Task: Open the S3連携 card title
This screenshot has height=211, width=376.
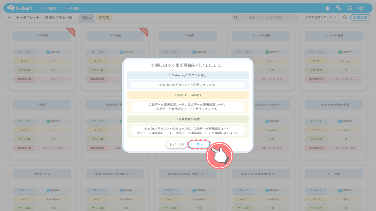Action: coord(42,105)
